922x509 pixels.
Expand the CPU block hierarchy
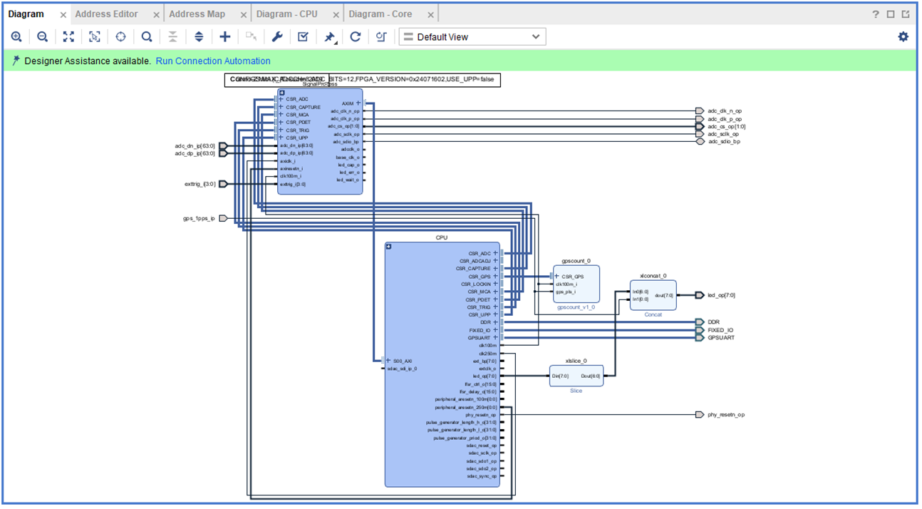(x=389, y=247)
